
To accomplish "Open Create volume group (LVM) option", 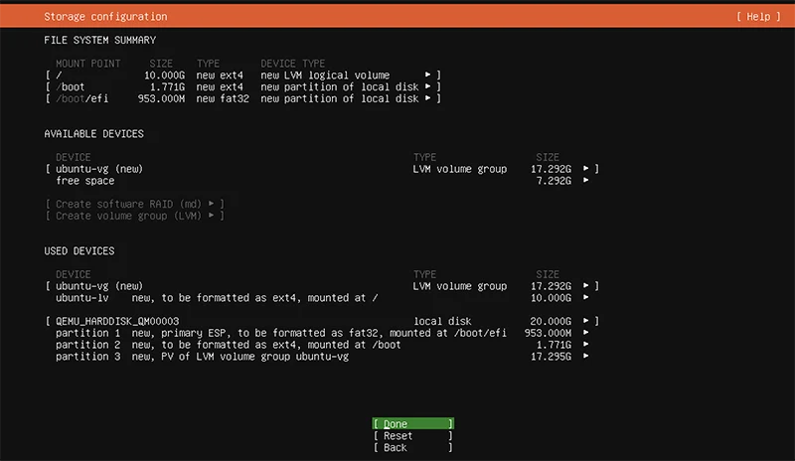I will [x=135, y=216].
